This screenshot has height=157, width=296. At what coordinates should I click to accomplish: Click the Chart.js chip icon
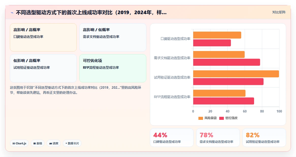(13, 144)
